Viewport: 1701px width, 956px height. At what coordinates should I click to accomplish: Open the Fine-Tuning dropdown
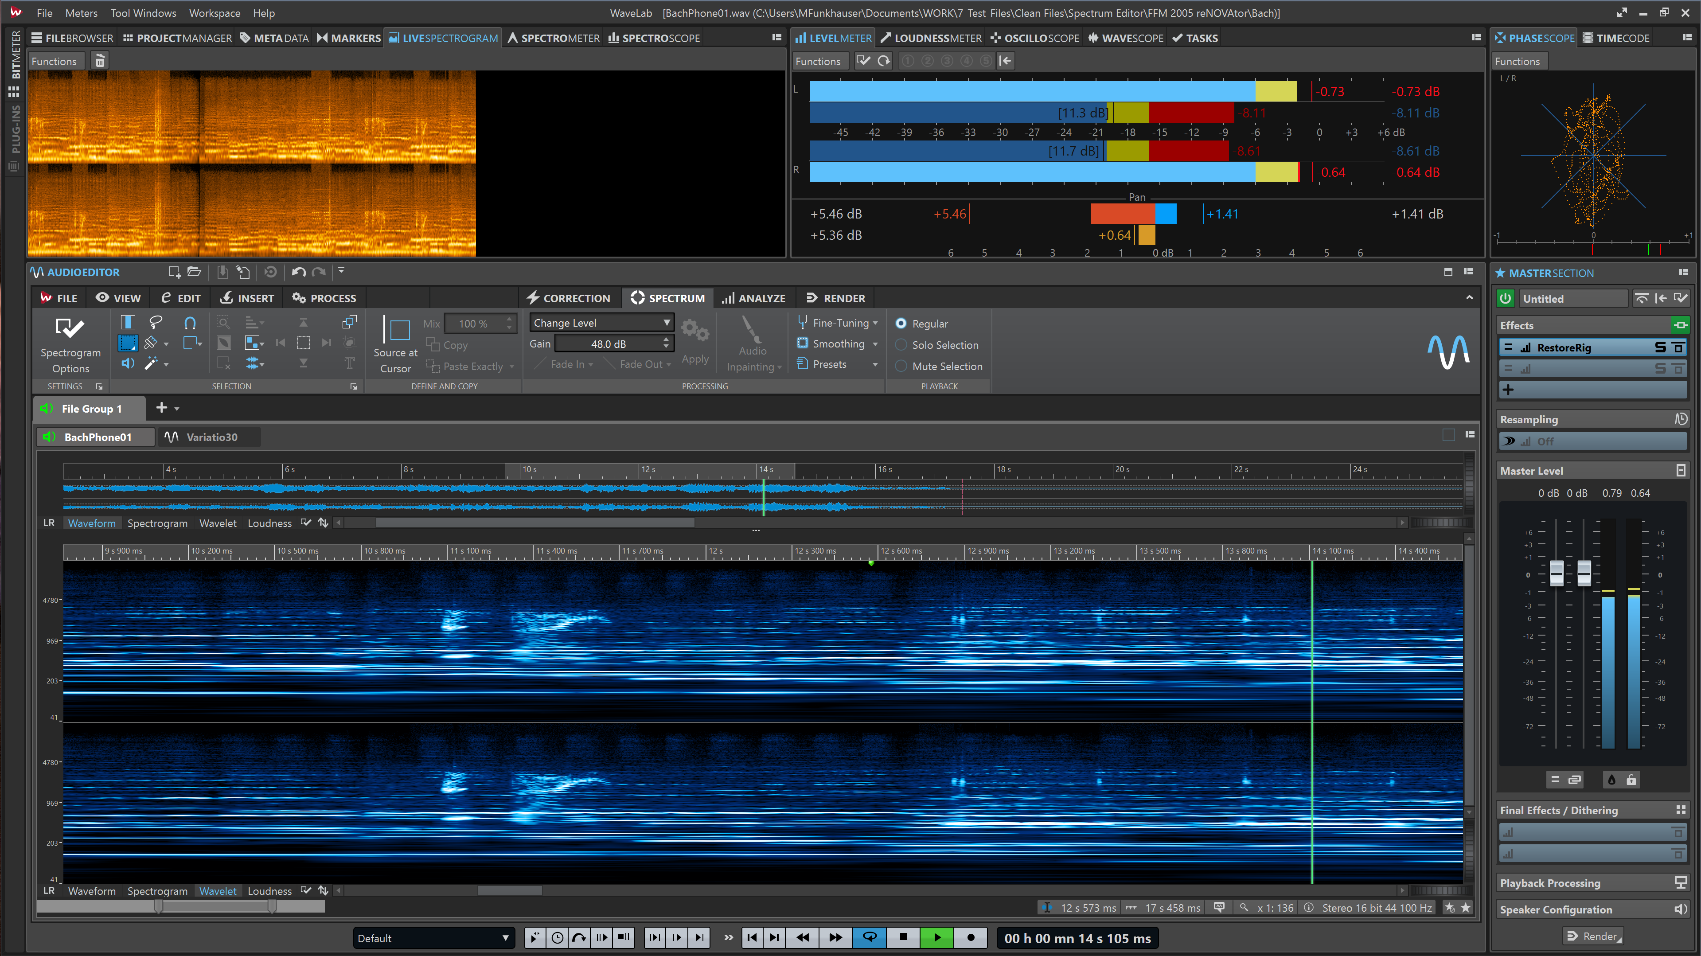pyautogui.click(x=837, y=322)
